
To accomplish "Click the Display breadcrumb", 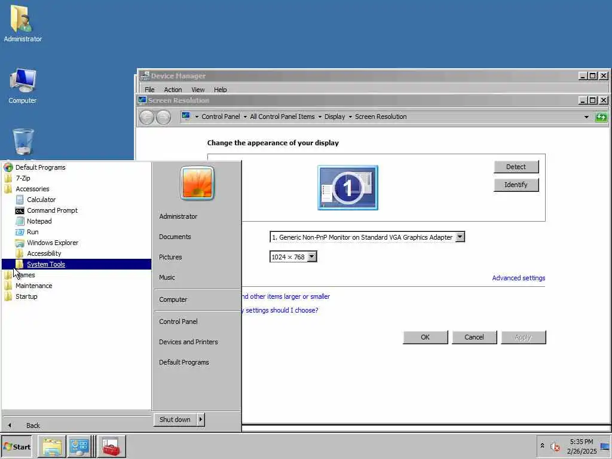I will 335,117.
